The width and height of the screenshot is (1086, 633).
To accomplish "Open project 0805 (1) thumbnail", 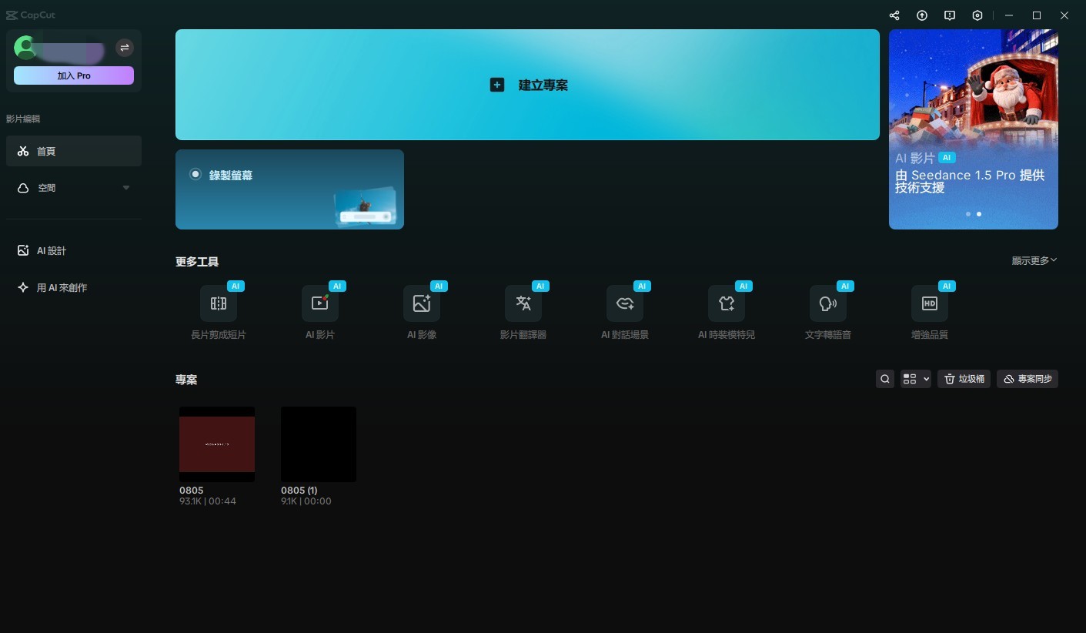I will point(319,444).
